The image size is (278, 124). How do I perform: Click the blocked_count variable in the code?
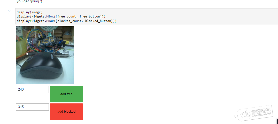tap(69, 21)
